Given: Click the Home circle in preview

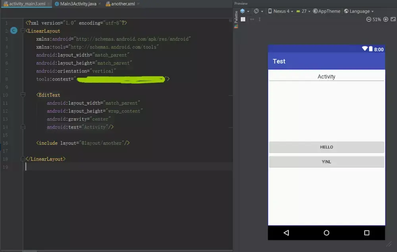Looking at the screenshot, I should pyautogui.click(x=326, y=233).
